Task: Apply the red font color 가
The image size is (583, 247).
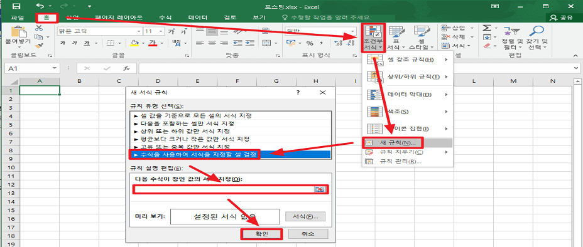Action: click(x=153, y=43)
